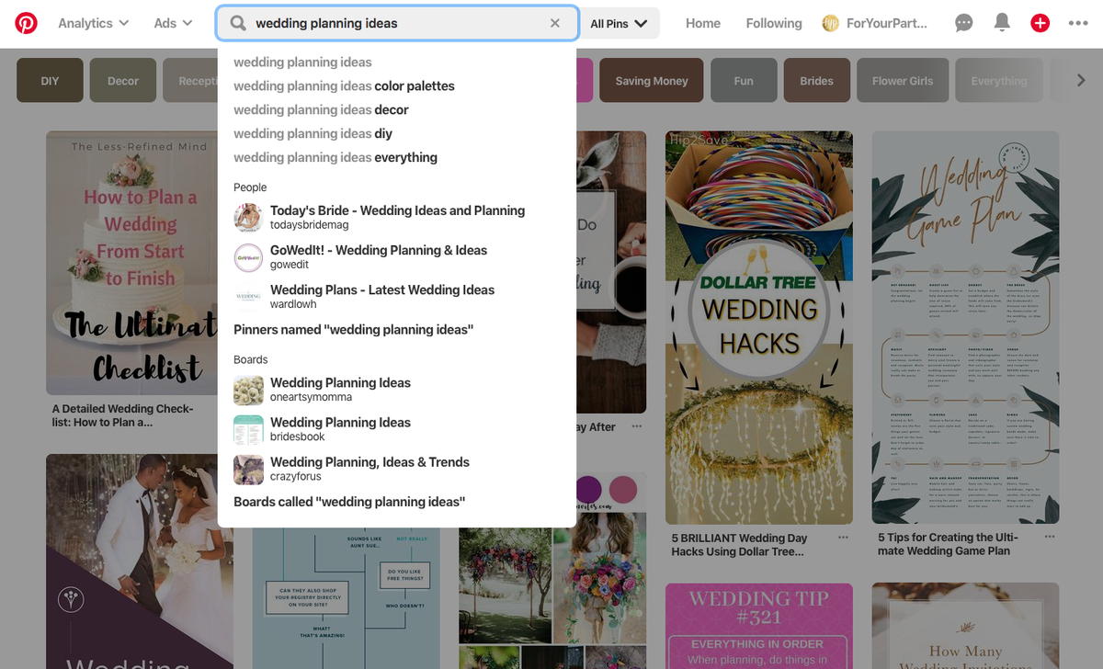Screen dimensions: 1103x669
Task: Open the bridesbook Wedding Planning Ideas board
Action: click(339, 428)
